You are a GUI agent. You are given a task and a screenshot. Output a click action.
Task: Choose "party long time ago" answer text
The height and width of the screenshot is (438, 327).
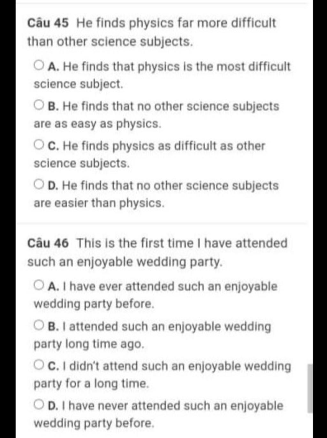[89, 344]
